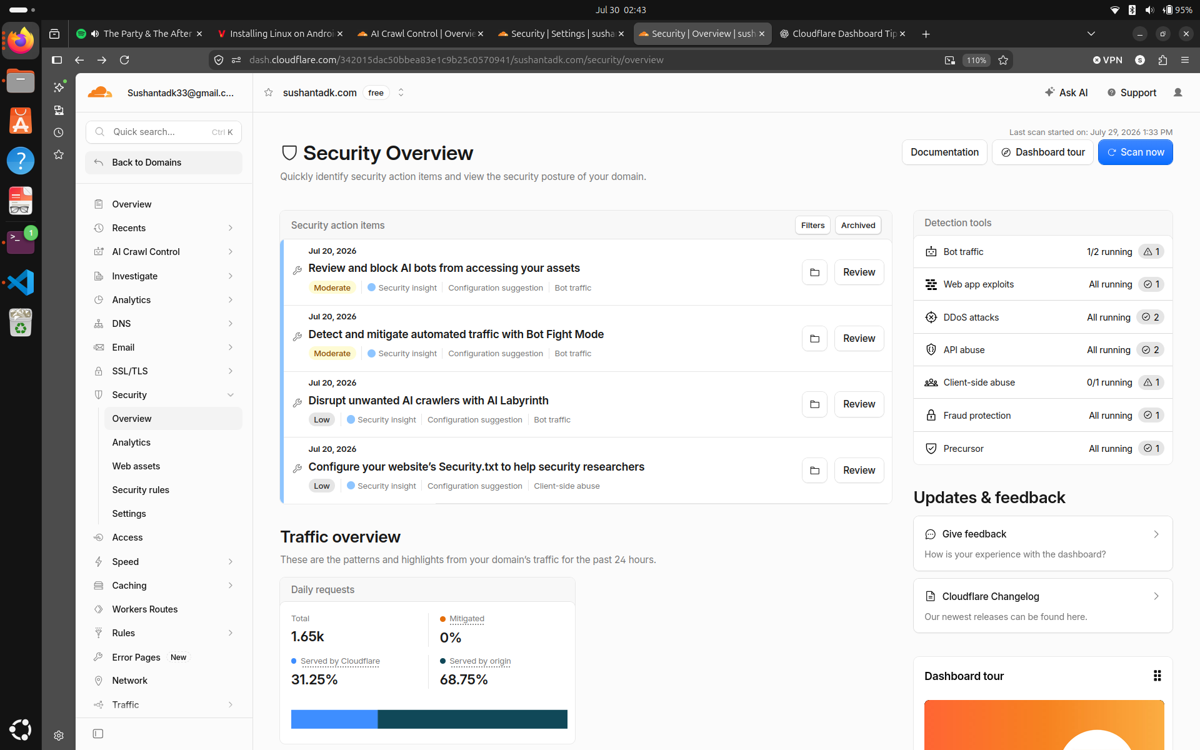Click the blue Served by Cloudflare bar segment

[x=334, y=719]
